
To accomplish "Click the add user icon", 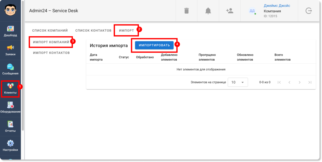I will point(229,11).
